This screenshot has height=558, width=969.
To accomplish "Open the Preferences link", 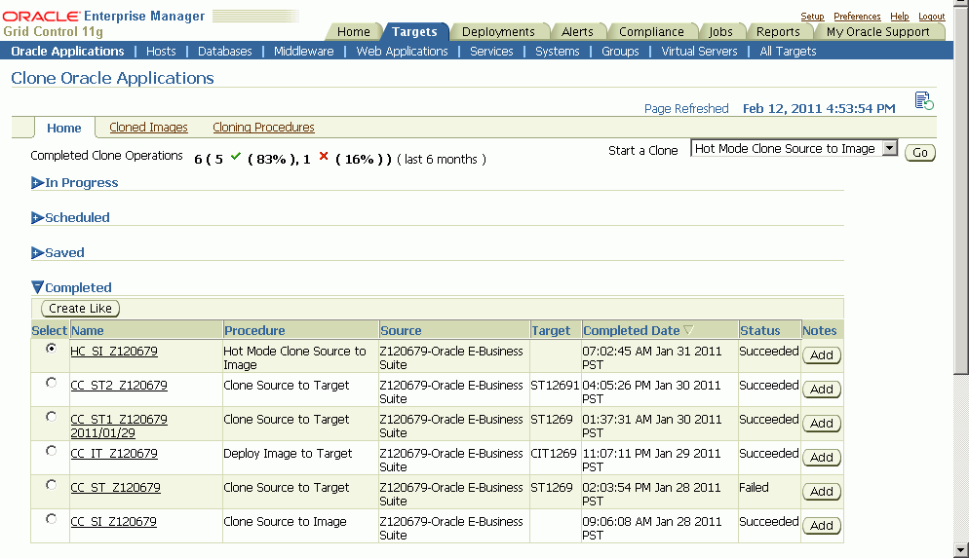I will pos(857,16).
